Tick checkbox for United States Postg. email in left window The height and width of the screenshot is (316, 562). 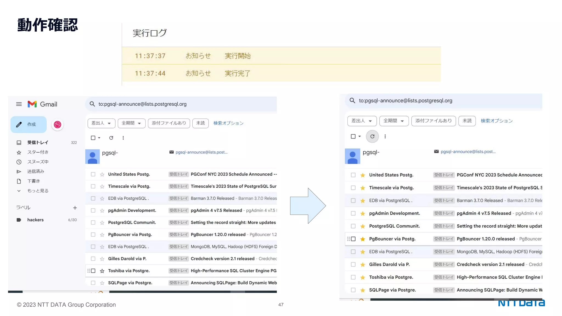93,174
